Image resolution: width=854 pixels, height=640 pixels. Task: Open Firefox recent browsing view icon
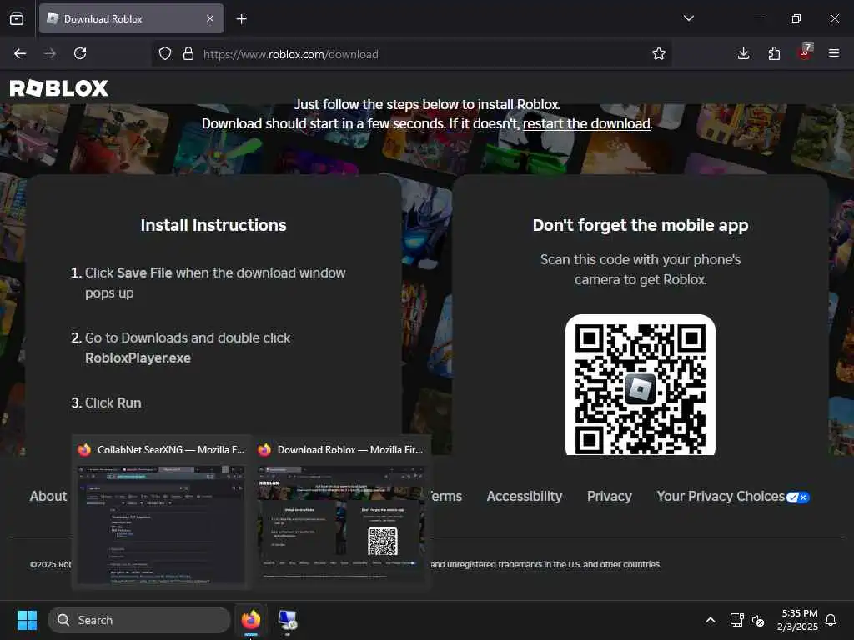point(17,18)
